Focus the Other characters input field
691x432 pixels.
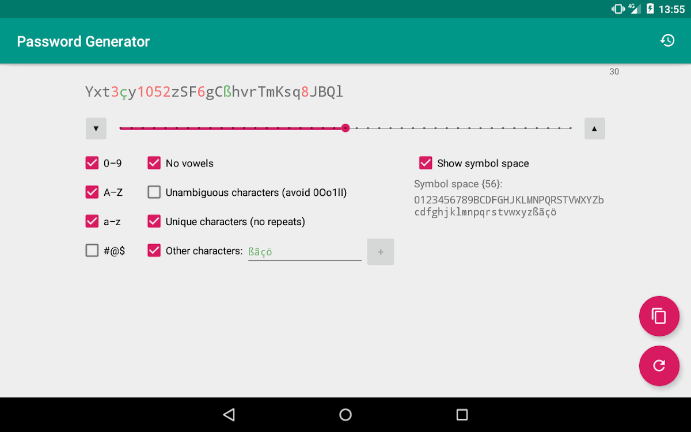(x=304, y=252)
